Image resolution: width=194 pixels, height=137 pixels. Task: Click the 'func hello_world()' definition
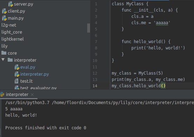[x=146, y=42]
